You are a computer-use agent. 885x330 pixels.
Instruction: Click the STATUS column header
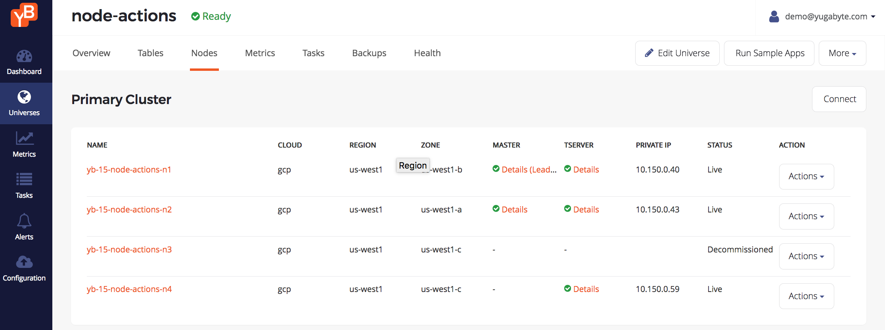720,145
